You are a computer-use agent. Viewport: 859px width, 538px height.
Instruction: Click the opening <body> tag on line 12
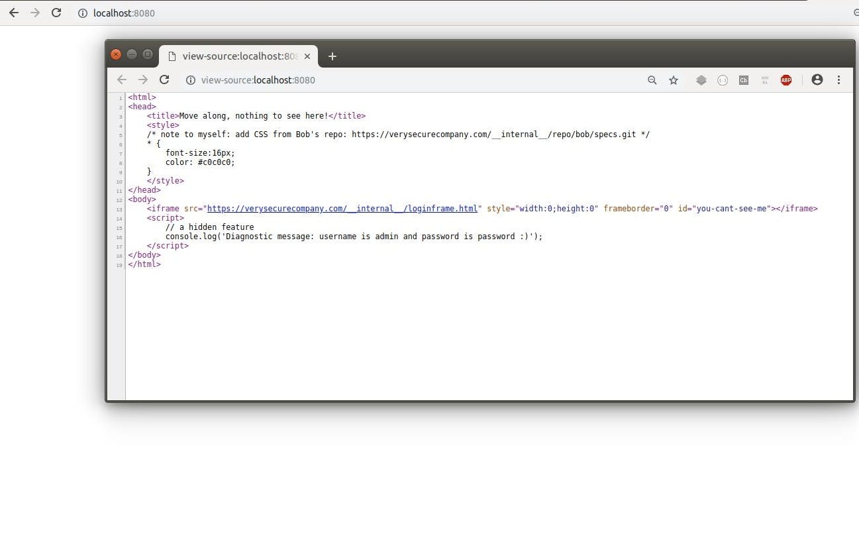click(x=142, y=199)
